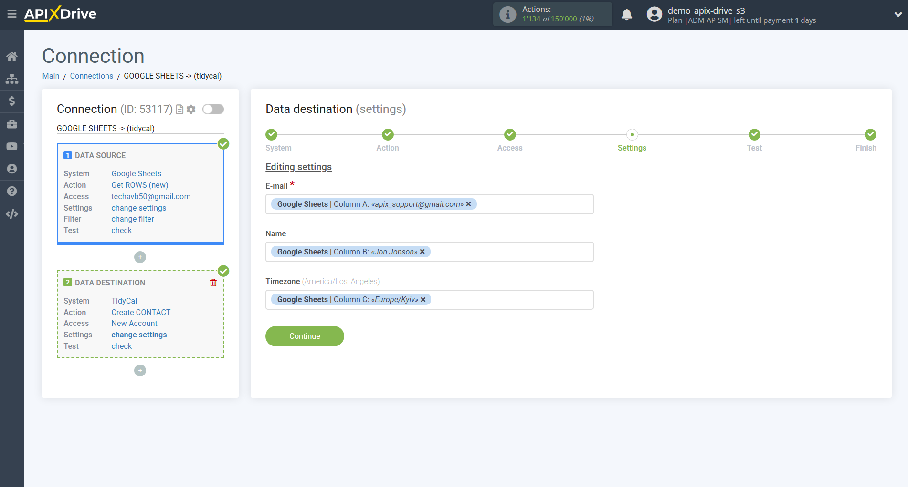
Task: Enable the connection toggle switch
Action: (212, 109)
